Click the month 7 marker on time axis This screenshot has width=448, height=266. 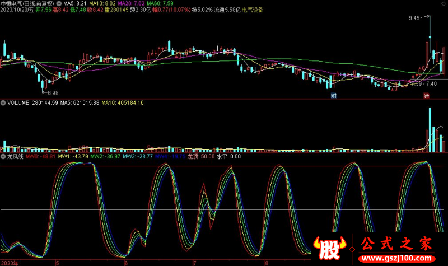coord(194,263)
